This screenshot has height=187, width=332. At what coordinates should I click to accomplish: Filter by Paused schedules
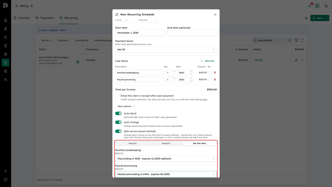pos(63,40)
